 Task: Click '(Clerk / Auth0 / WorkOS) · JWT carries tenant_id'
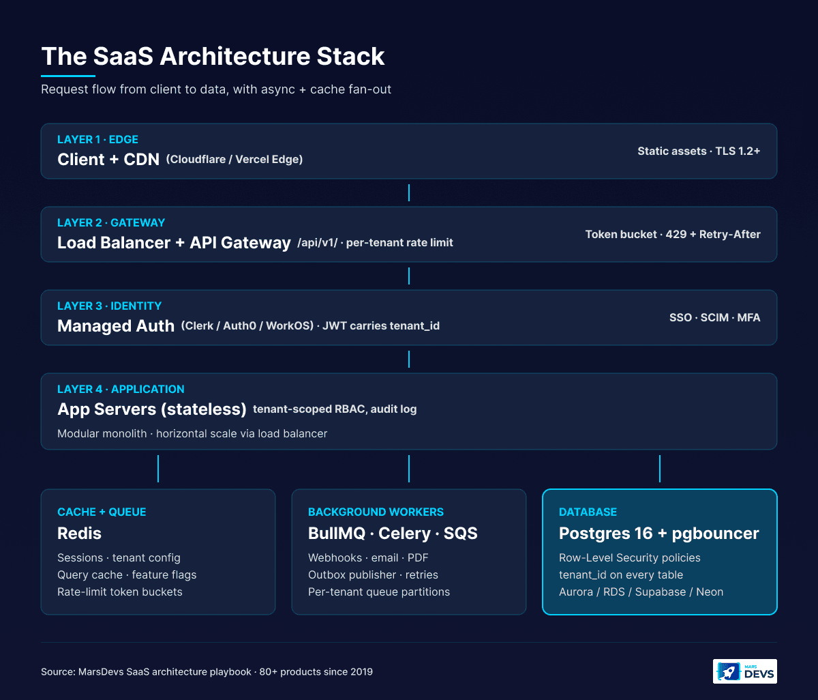310,326
